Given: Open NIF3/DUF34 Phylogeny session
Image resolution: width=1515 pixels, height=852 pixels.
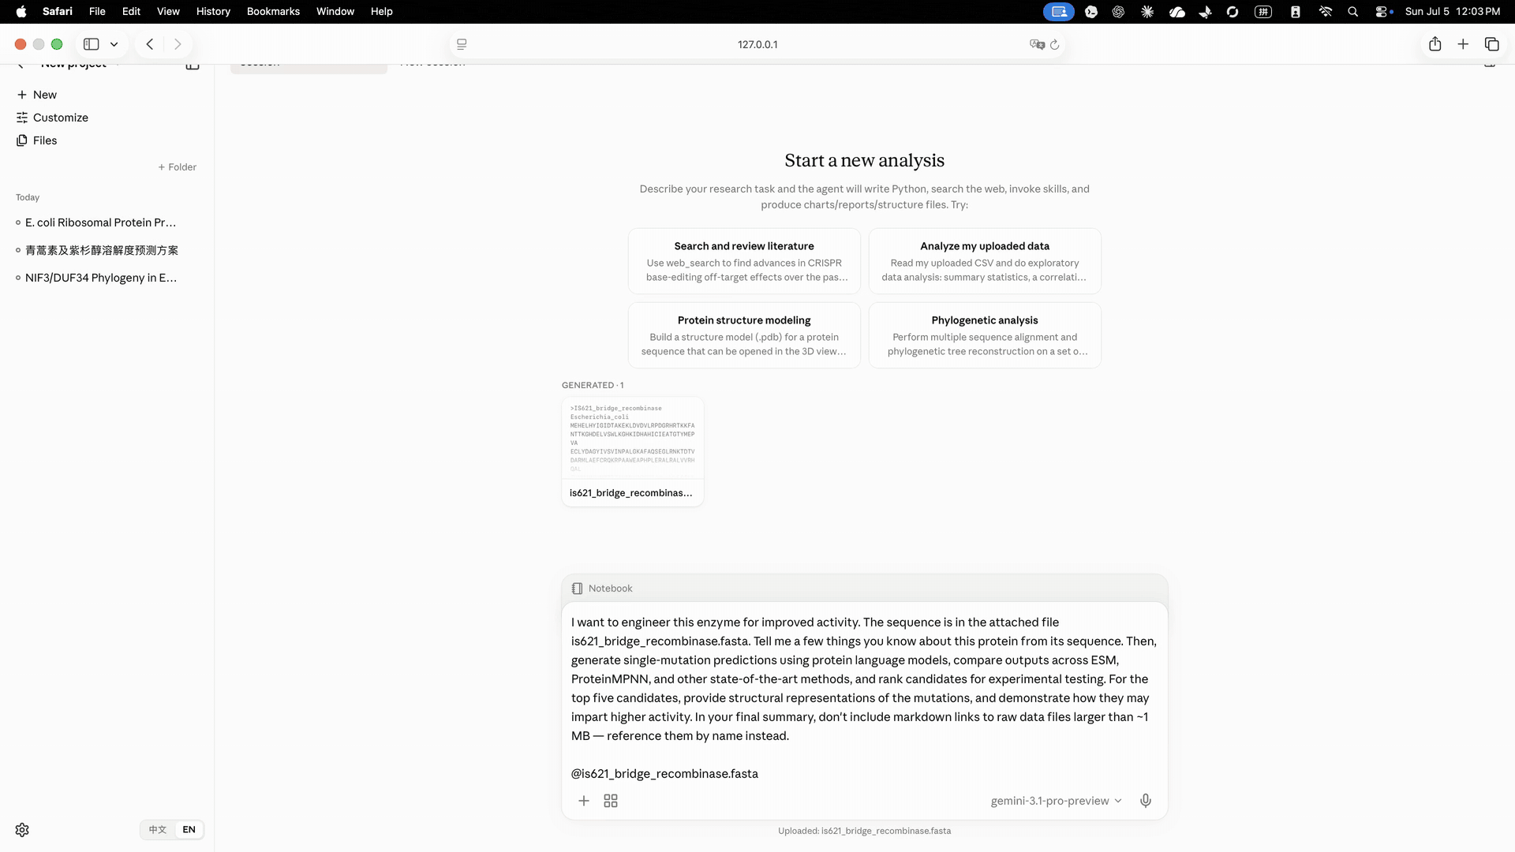Looking at the screenshot, I should tap(101, 278).
